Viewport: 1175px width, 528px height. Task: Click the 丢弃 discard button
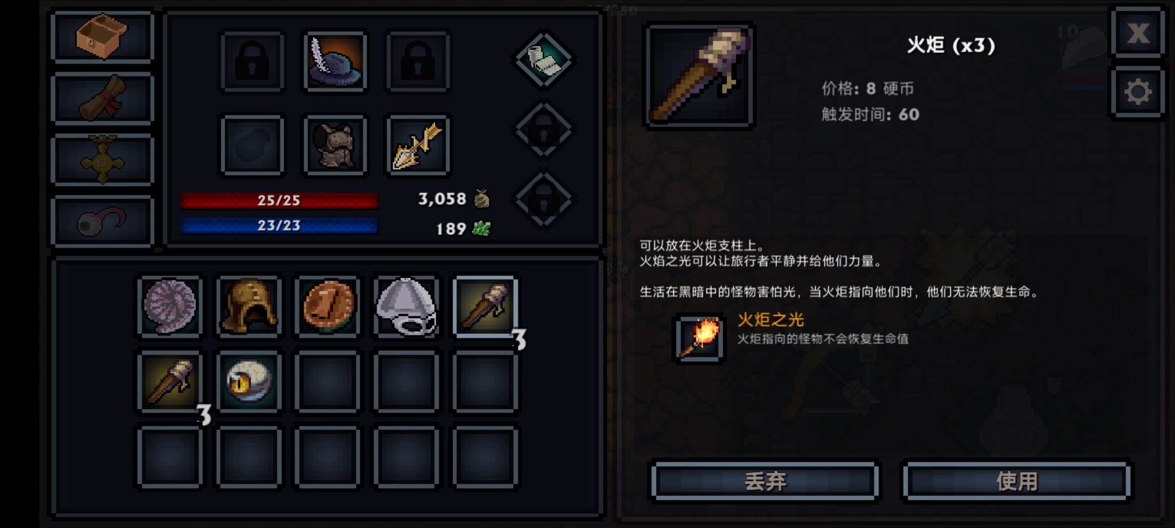point(765,482)
